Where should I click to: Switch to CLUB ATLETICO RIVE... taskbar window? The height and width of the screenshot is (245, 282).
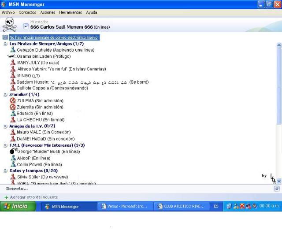click(182, 206)
